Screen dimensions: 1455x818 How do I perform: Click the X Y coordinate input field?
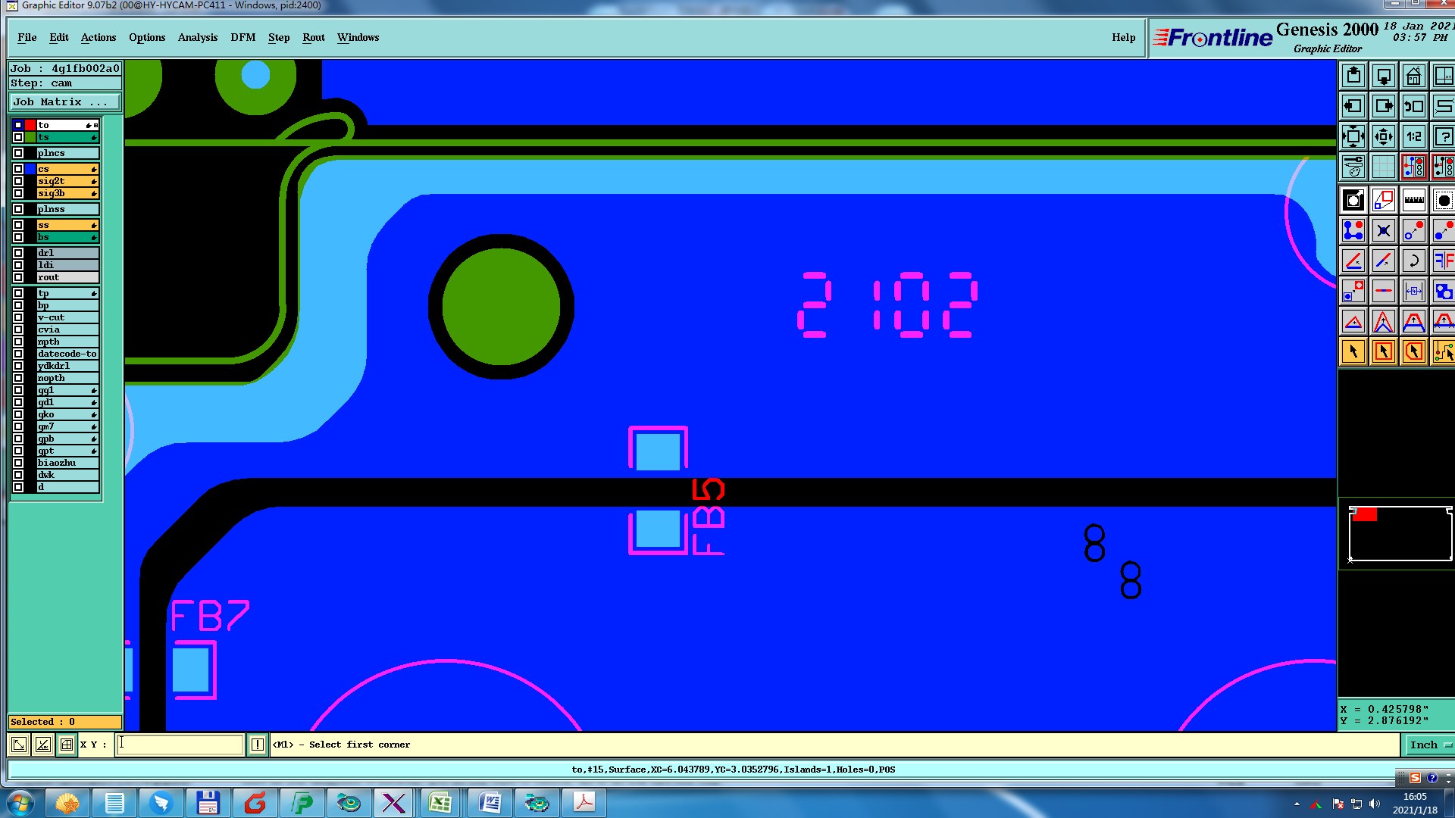pos(180,745)
